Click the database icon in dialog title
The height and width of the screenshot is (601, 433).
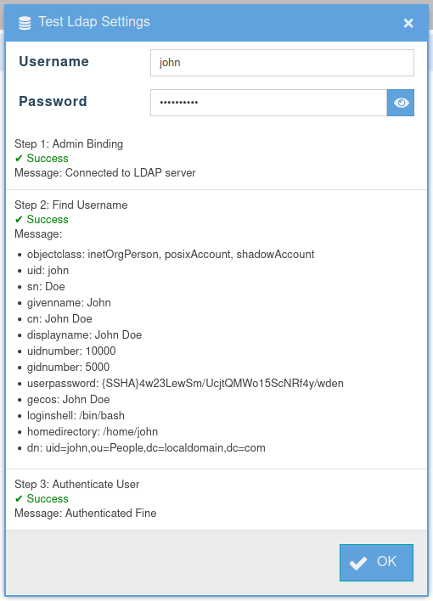click(x=25, y=23)
